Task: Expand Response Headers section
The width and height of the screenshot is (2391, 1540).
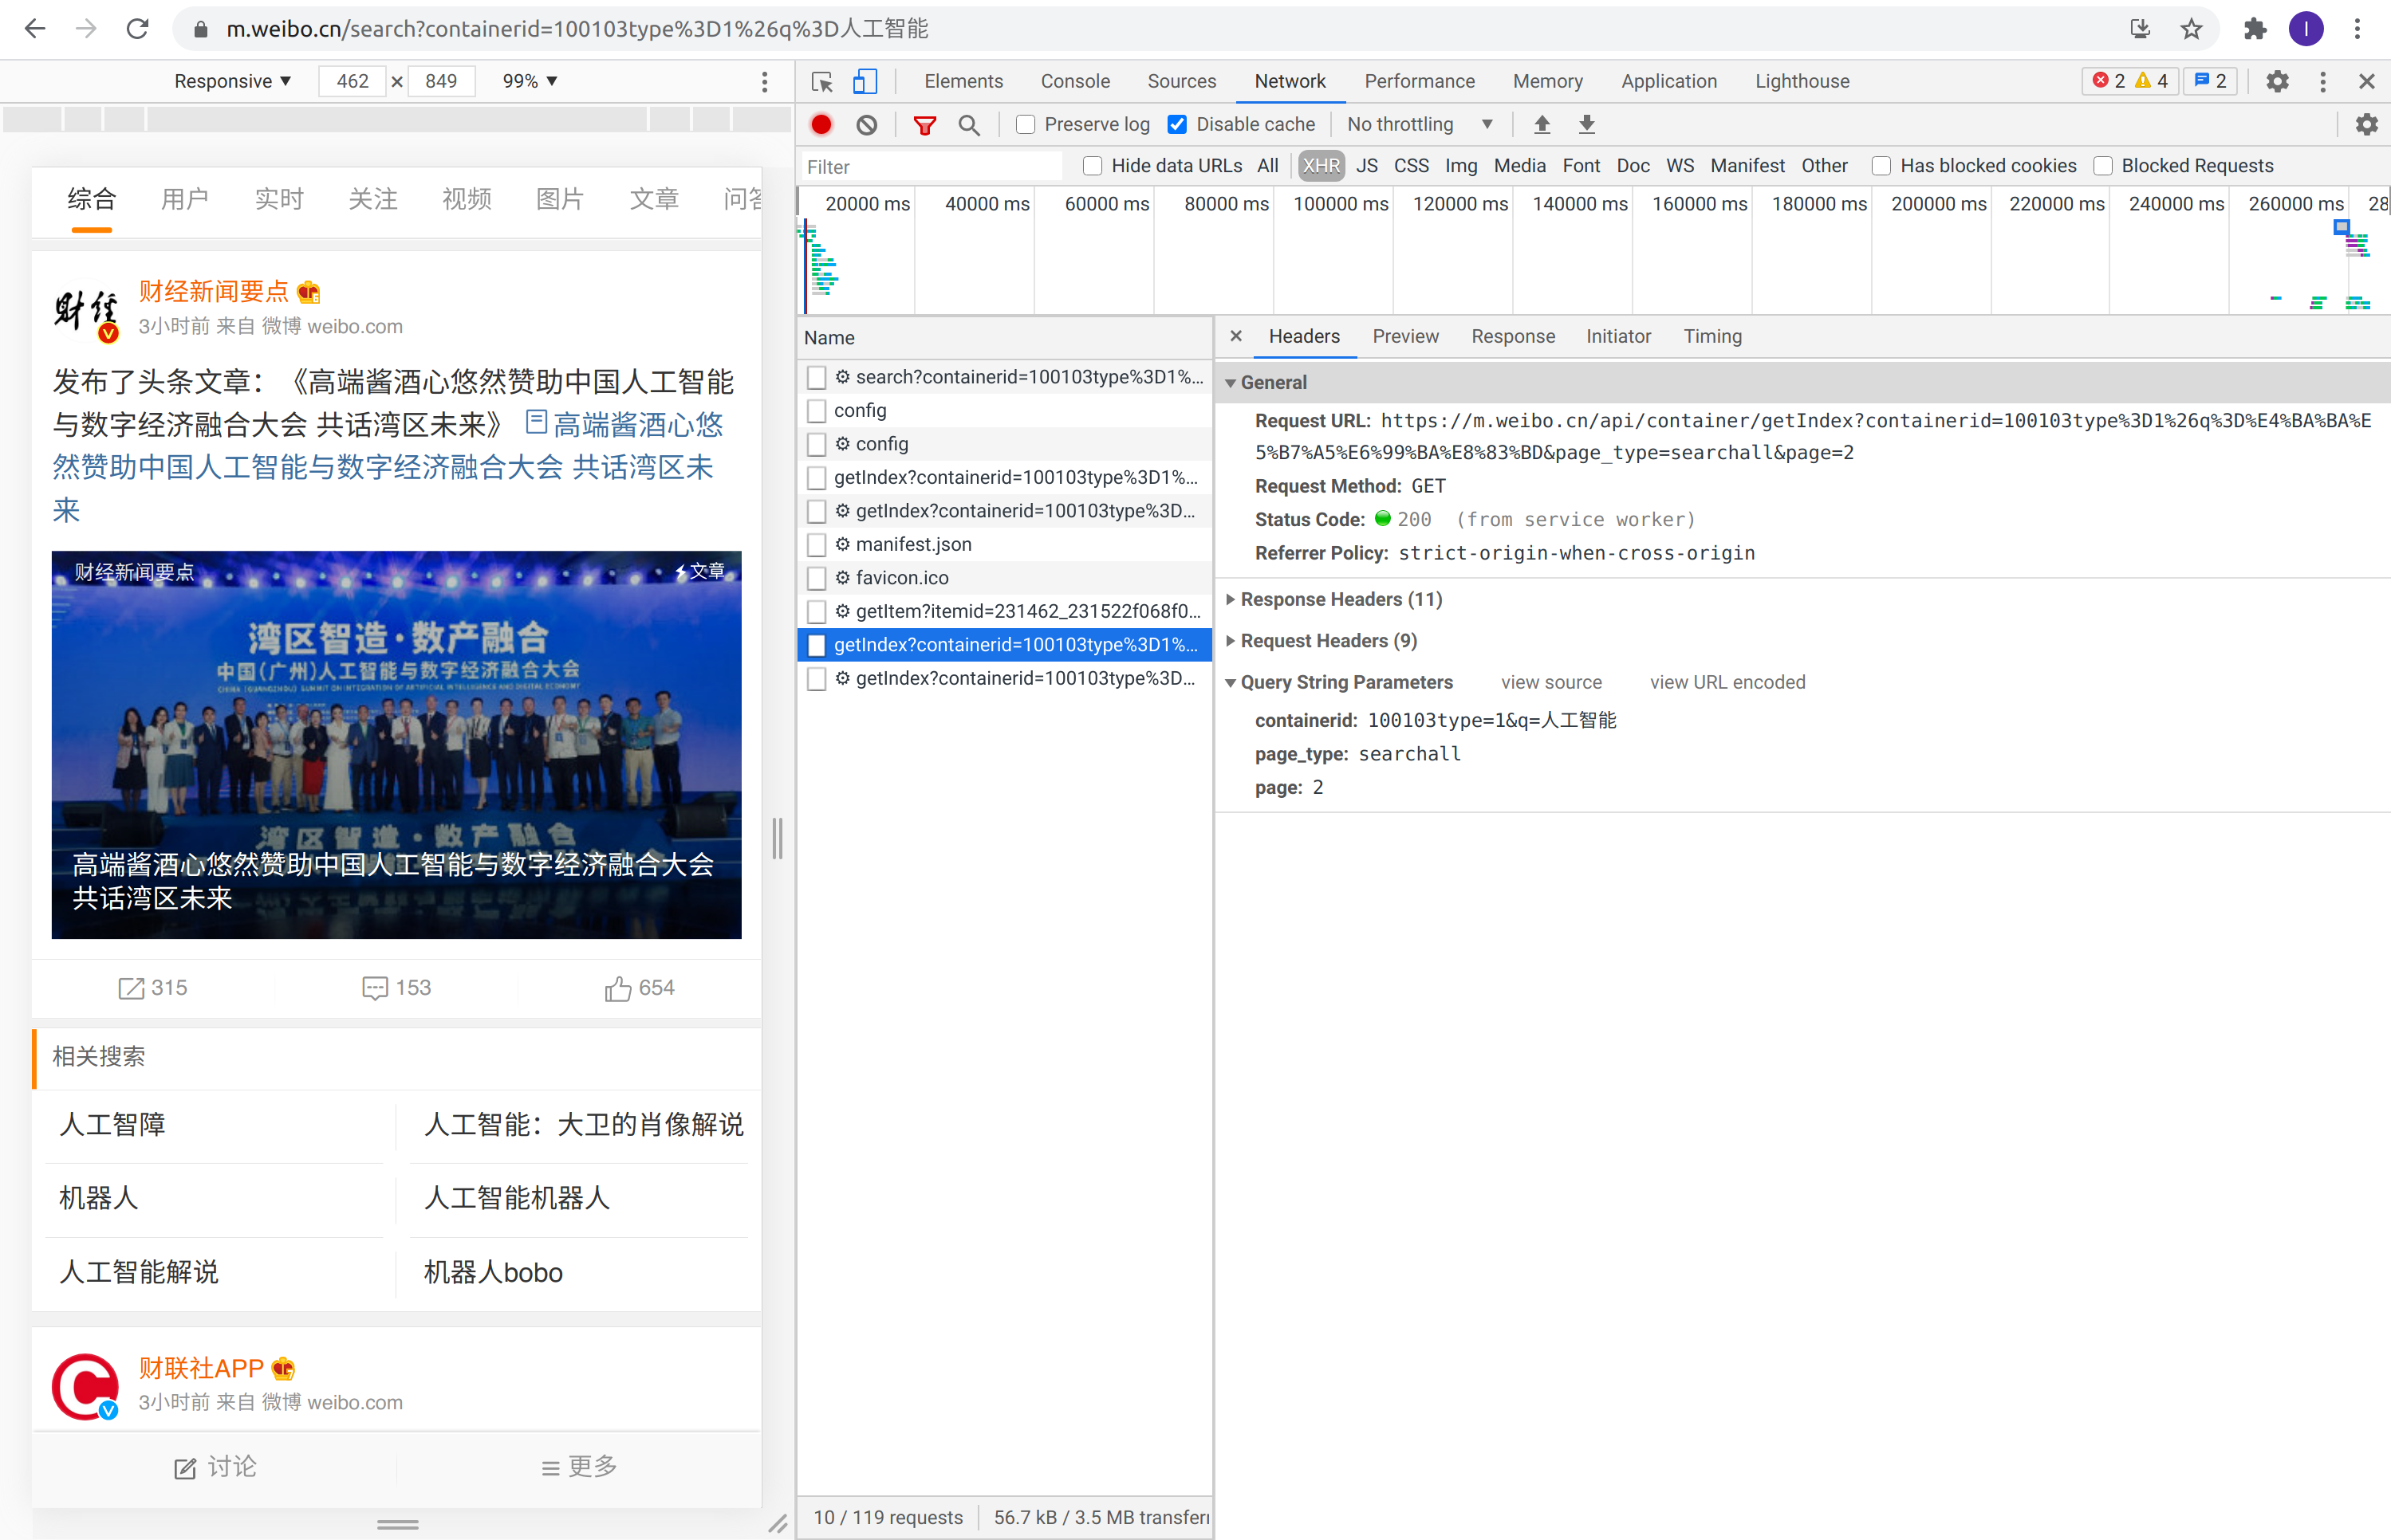Action: click(1340, 599)
